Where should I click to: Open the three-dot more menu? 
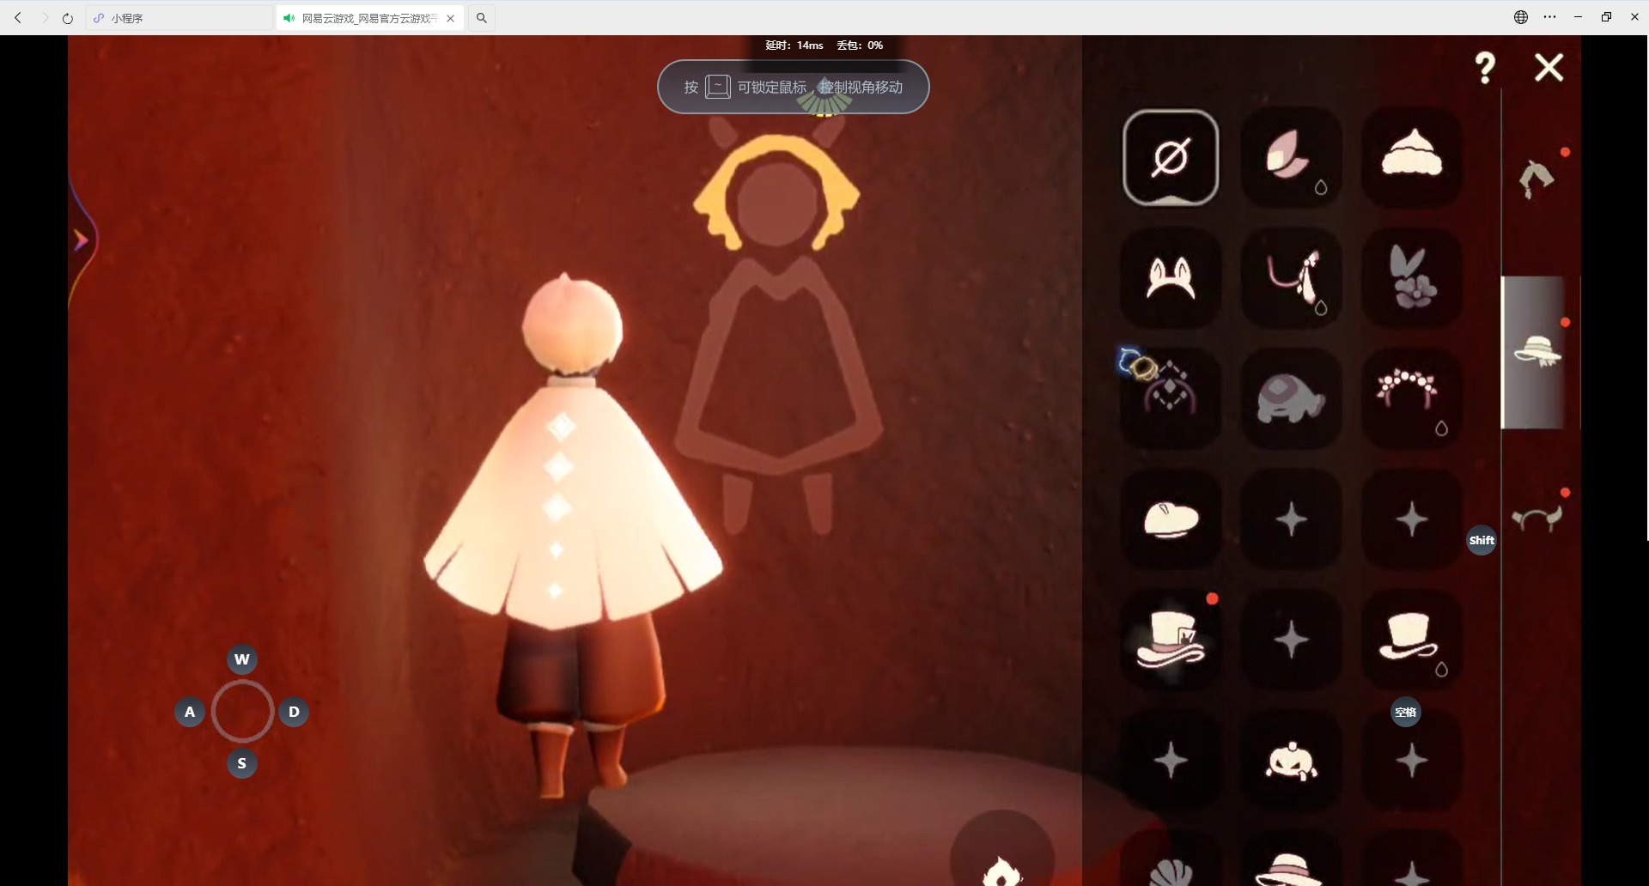tap(1549, 17)
